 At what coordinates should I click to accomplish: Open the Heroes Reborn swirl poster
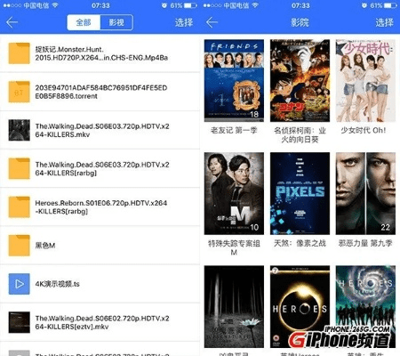click(365, 306)
